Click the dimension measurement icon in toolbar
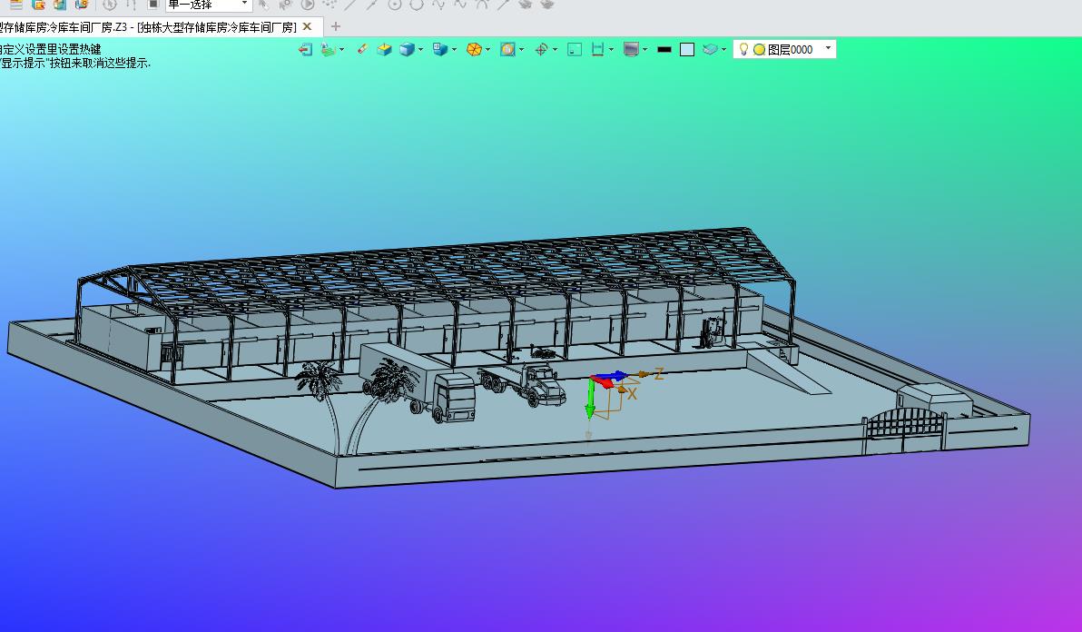1082x632 pixels. pos(597,50)
